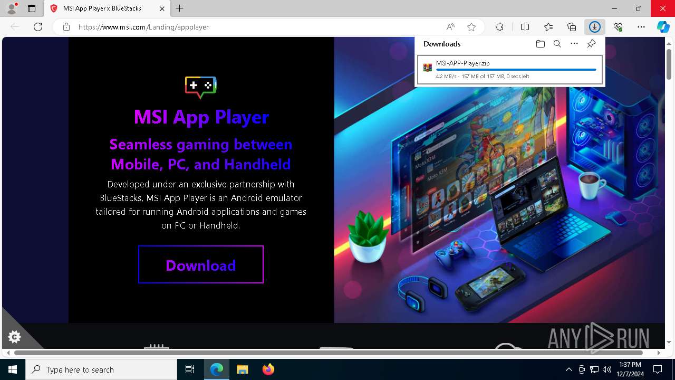The height and width of the screenshot is (380, 675).
Task: Open a new tab with the plus button
Action: 180,8
